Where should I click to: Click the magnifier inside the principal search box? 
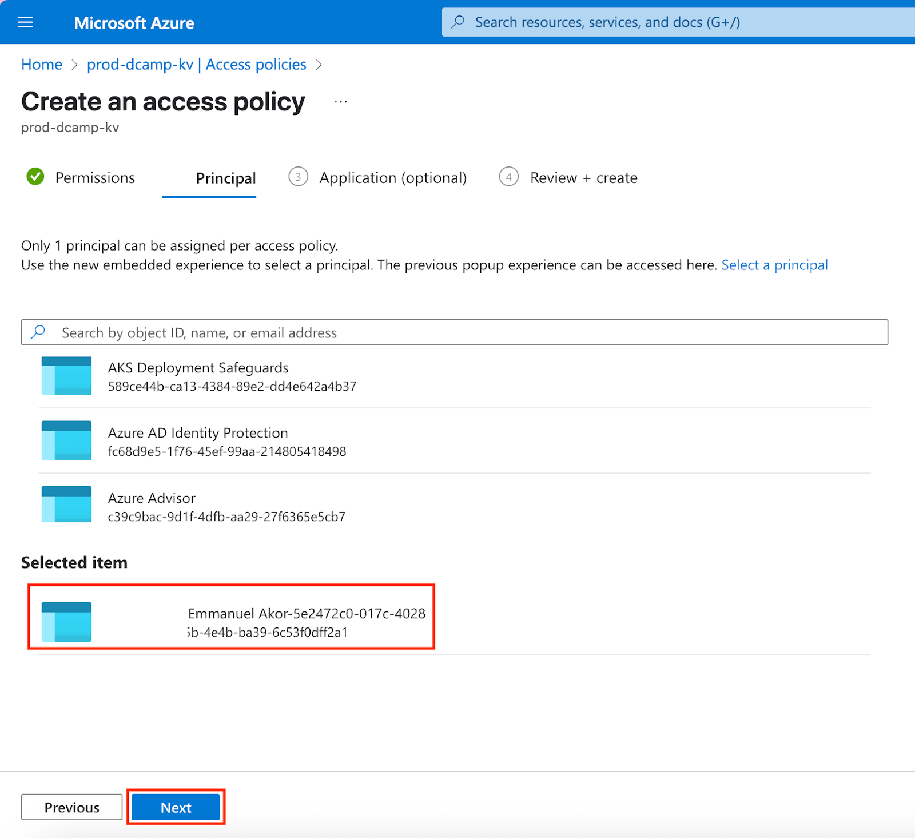pos(37,332)
